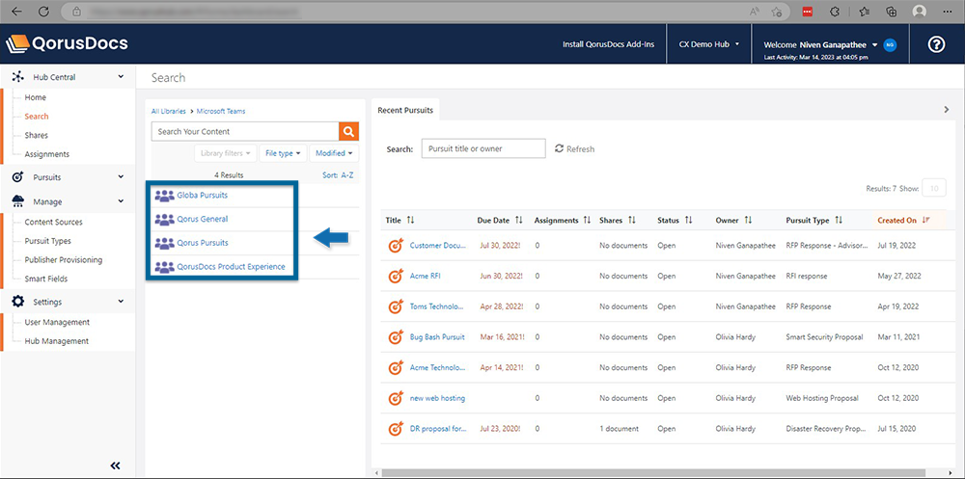
Task: Click the QorusDocs logo
Action: (x=68, y=43)
